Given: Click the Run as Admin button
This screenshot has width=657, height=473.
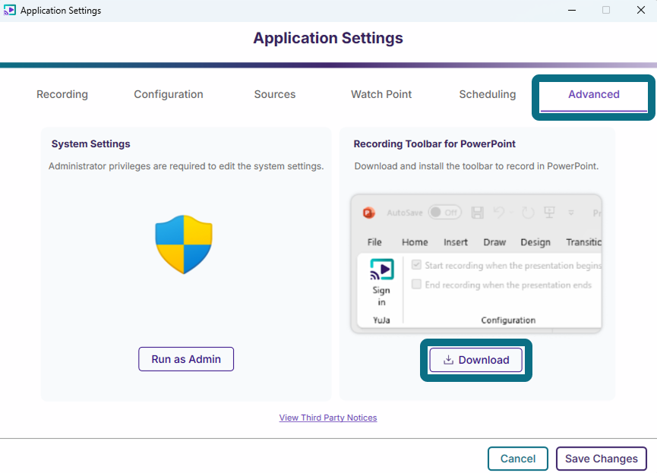Looking at the screenshot, I should (x=186, y=359).
